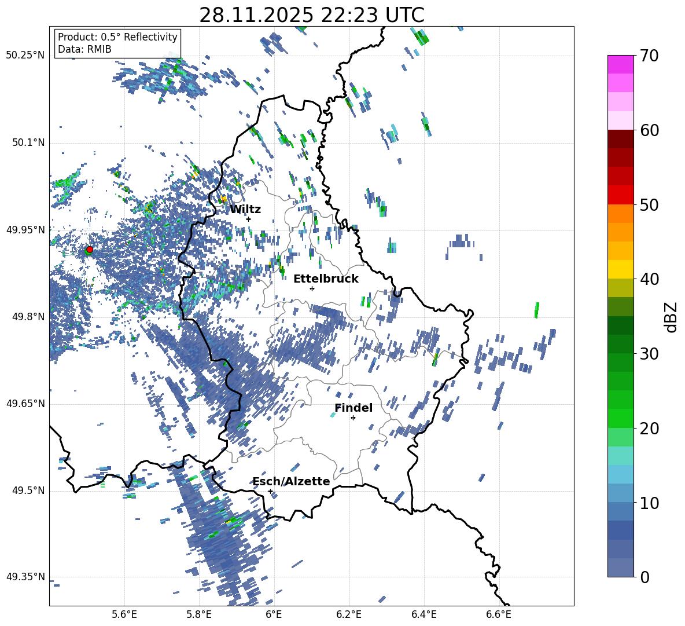Click the 5.6°E longitude label
The height and width of the screenshot is (626, 685).
(x=124, y=614)
